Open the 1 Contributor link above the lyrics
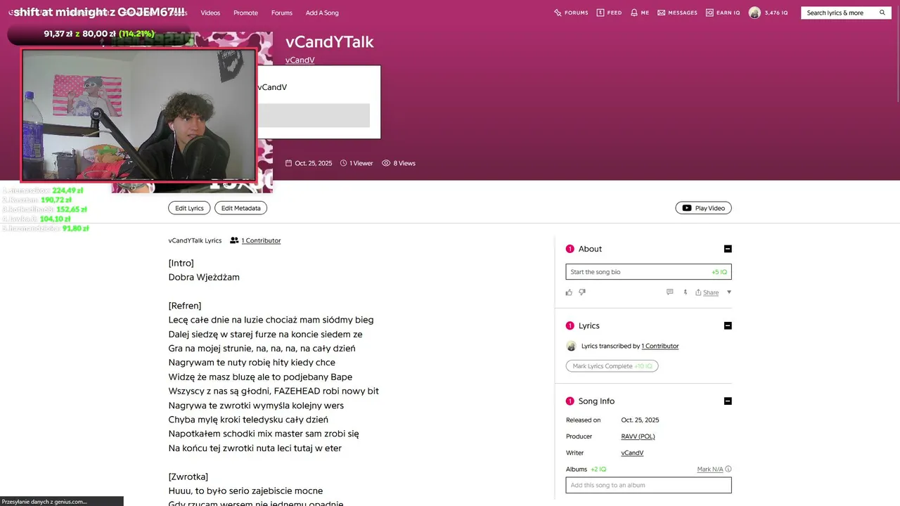Image resolution: width=900 pixels, height=506 pixels. [261, 240]
